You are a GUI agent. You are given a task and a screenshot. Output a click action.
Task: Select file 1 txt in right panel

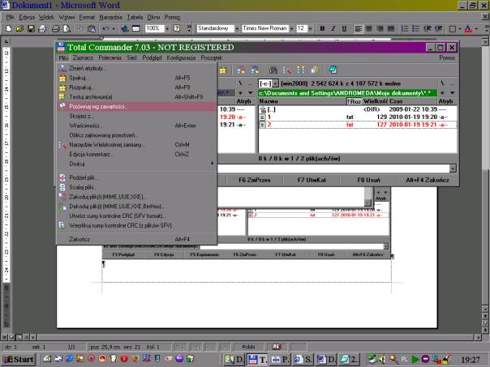click(x=358, y=117)
